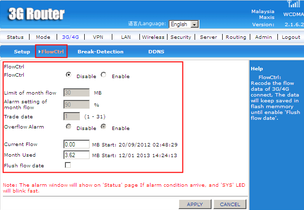Switch to the Setup tab
Screen dimensions: 304x210
(x=22, y=51)
